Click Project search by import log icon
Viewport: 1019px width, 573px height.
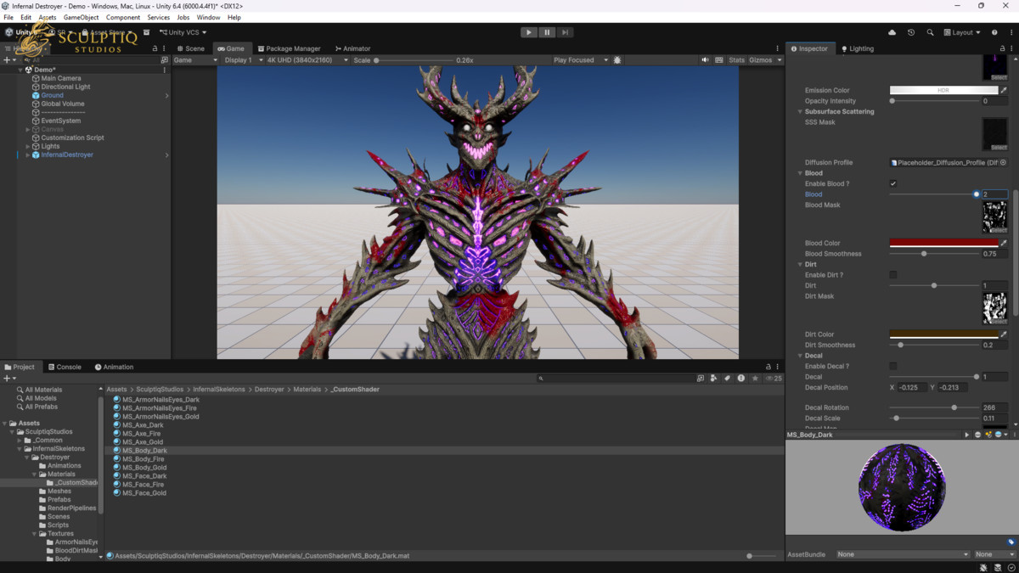coord(740,379)
